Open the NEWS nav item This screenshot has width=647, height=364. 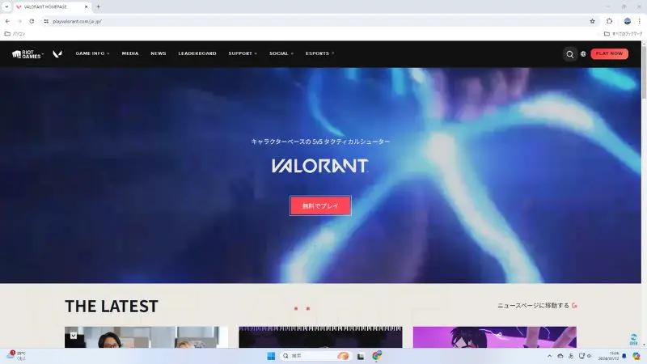[x=159, y=53]
